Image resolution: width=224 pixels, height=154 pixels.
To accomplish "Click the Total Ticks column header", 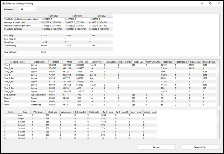I will (83, 62).
